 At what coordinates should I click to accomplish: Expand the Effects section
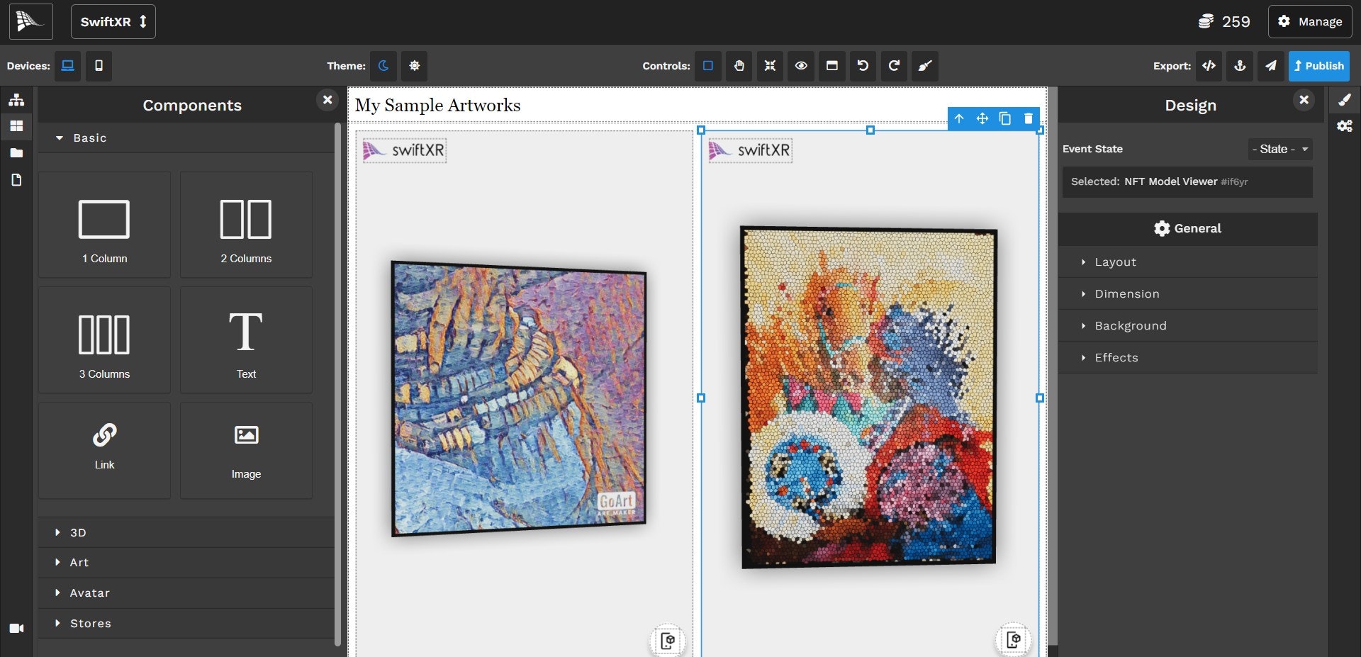click(1188, 357)
